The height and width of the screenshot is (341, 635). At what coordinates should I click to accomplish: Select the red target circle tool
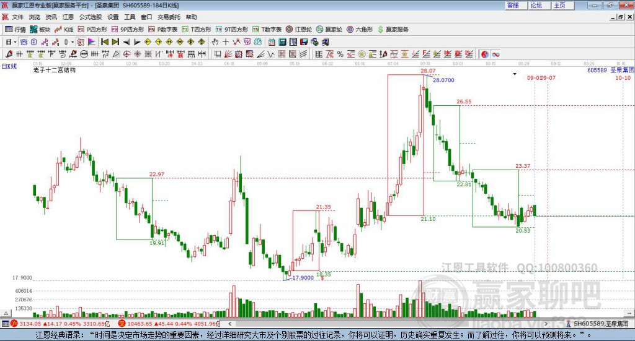(x=127, y=54)
